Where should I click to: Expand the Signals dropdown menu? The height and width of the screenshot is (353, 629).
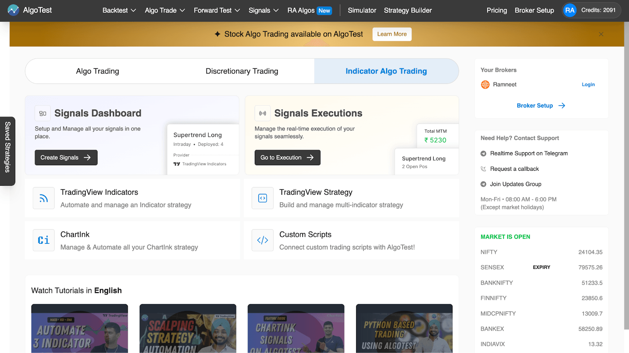tap(263, 11)
